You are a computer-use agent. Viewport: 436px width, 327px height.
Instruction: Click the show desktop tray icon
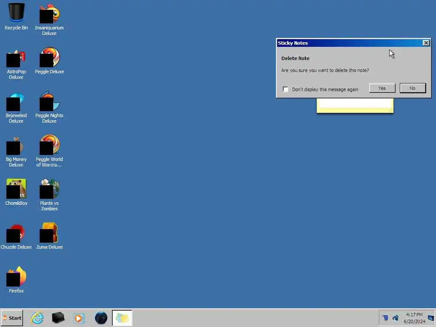(431, 318)
